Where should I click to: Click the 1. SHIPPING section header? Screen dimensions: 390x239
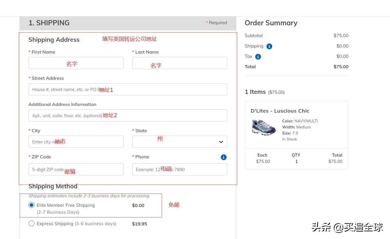click(x=49, y=23)
